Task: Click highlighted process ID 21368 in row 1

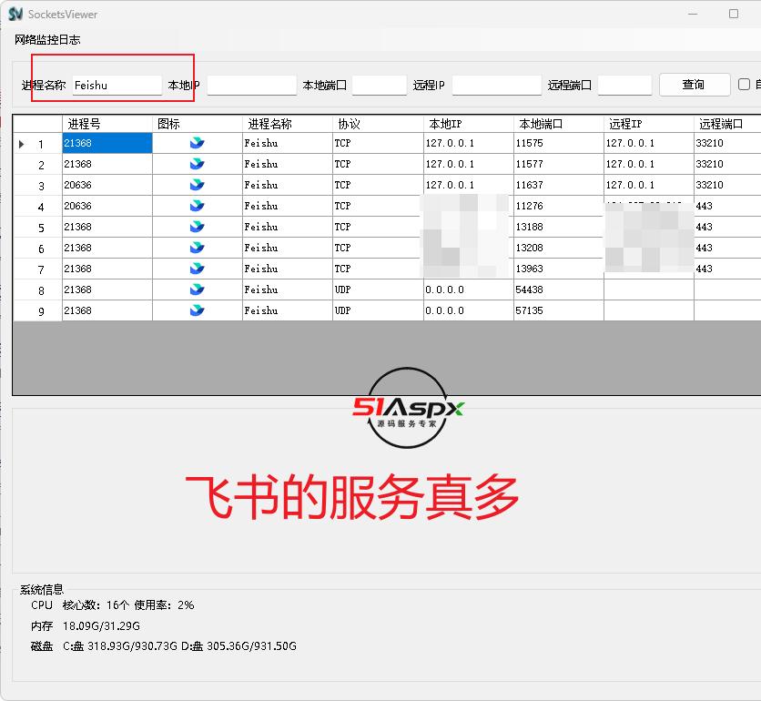Action: pyautogui.click(x=107, y=143)
